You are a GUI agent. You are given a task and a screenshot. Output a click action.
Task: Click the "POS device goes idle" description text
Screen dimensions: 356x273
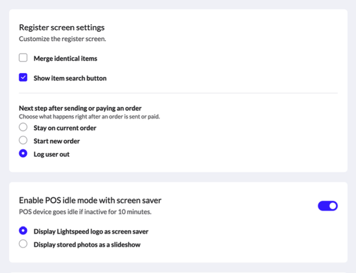click(x=85, y=212)
